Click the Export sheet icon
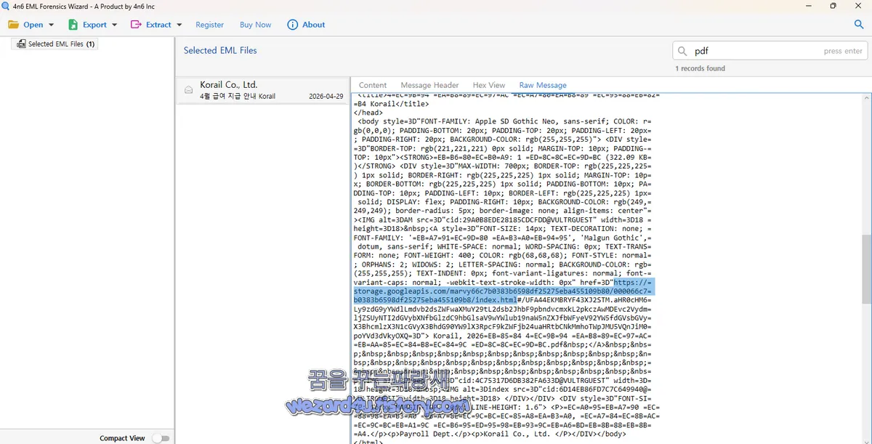The height and width of the screenshot is (444, 872). [73, 24]
